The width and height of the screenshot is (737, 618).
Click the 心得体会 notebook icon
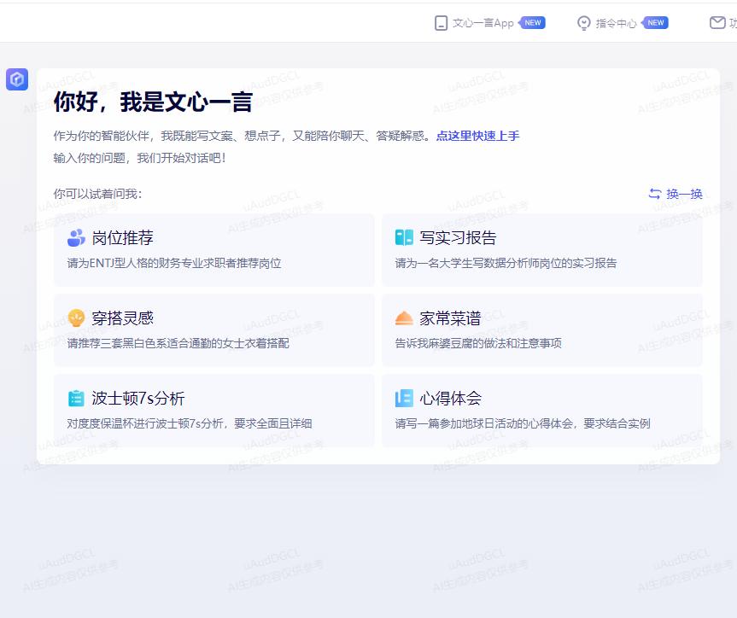(x=404, y=398)
